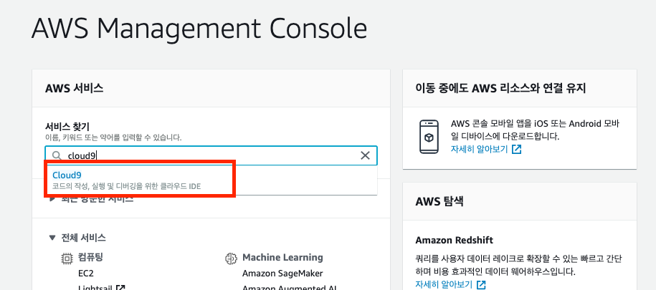
Task: Click the 서비스 찾기 label
Action: (x=67, y=126)
